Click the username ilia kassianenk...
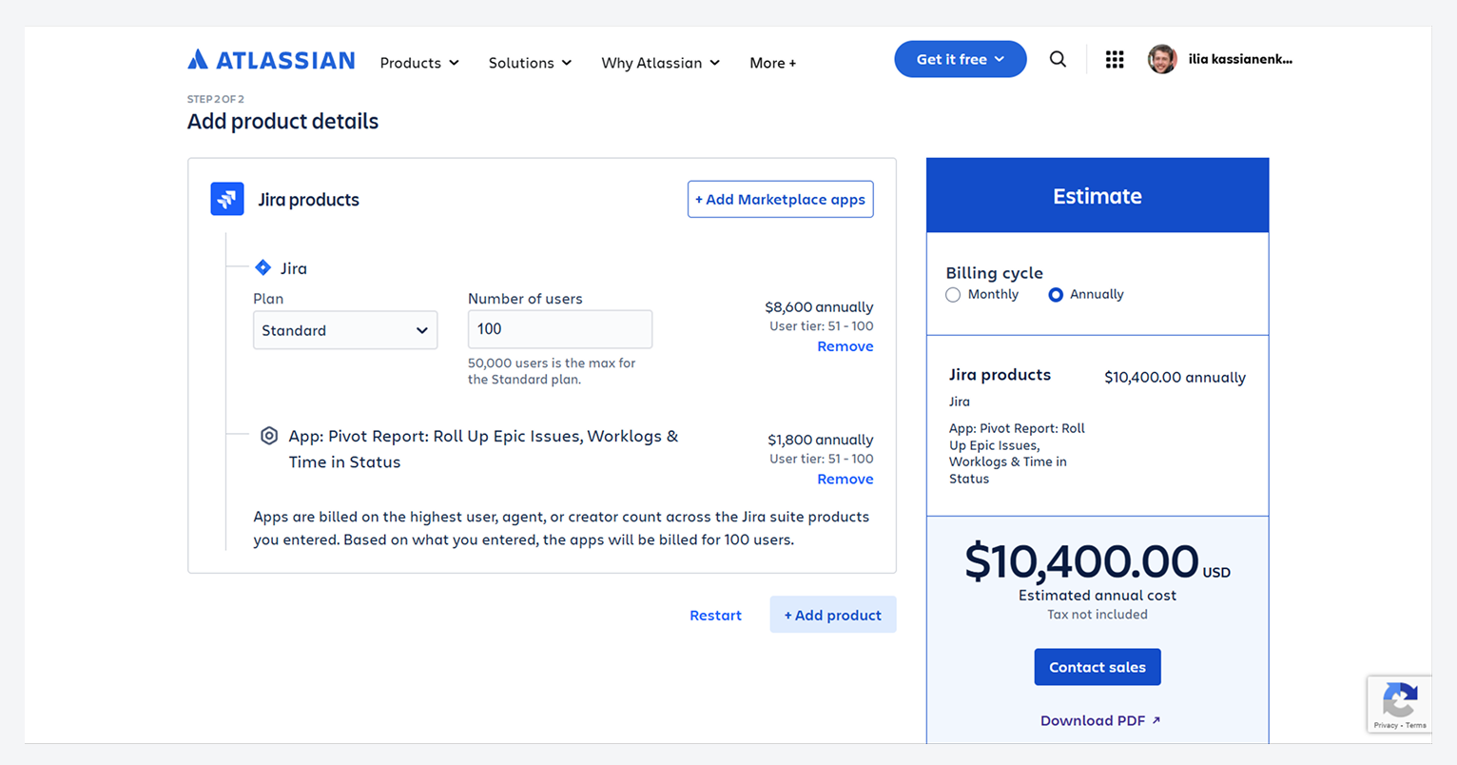Viewport: 1457px width, 765px height. coord(1240,59)
